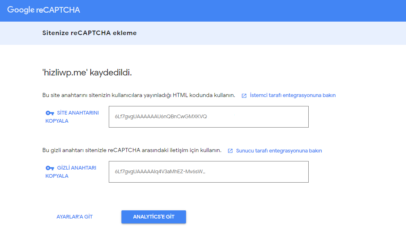Click the ANALYTİCS'E GİT button
The height and width of the screenshot is (245, 406).
pos(154,217)
